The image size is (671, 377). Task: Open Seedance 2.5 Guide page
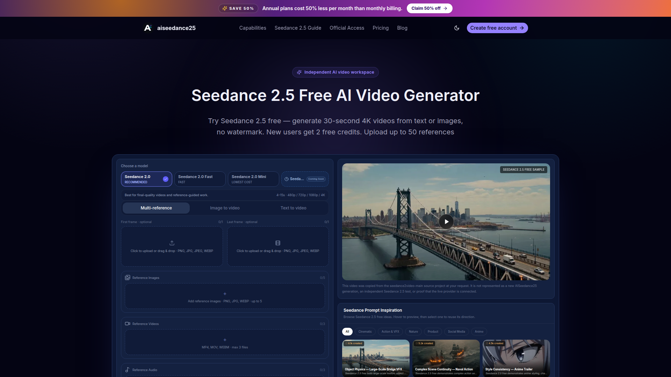[298, 28]
